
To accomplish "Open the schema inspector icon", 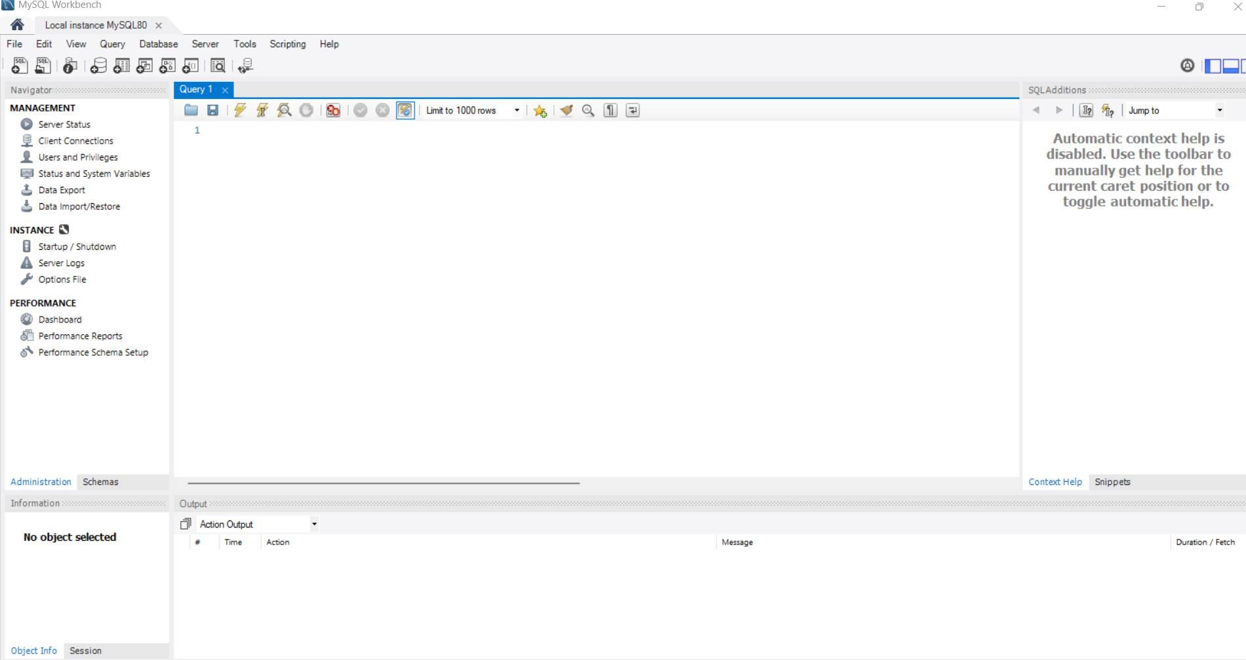I will click(70, 66).
